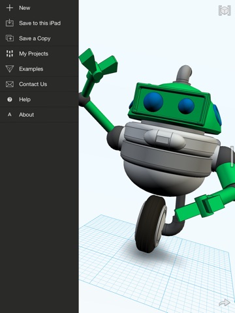Open the About entry
The width and height of the screenshot is (235, 313).
39,115
